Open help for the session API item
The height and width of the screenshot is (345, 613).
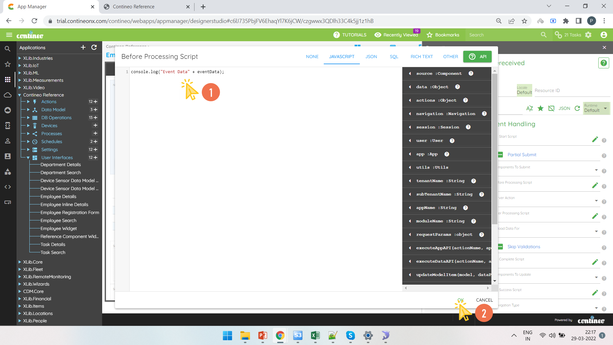click(x=468, y=127)
